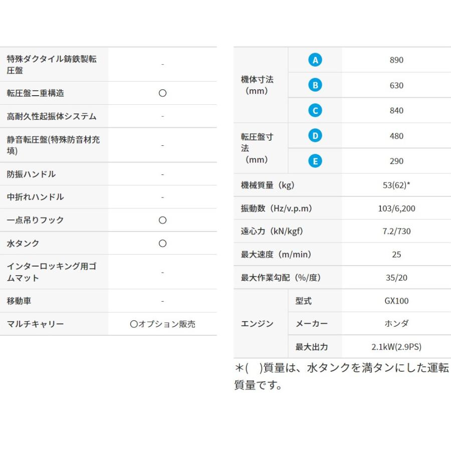This screenshot has width=451, height=451.
Task: Click the GX100 engine model value
Action: pyautogui.click(x=396, y=301)
